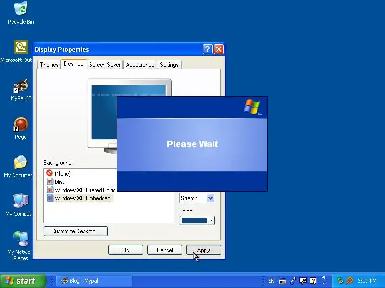The image size is (385, 288).
Task: Click the Please Wait message
Action: [192, 144]
